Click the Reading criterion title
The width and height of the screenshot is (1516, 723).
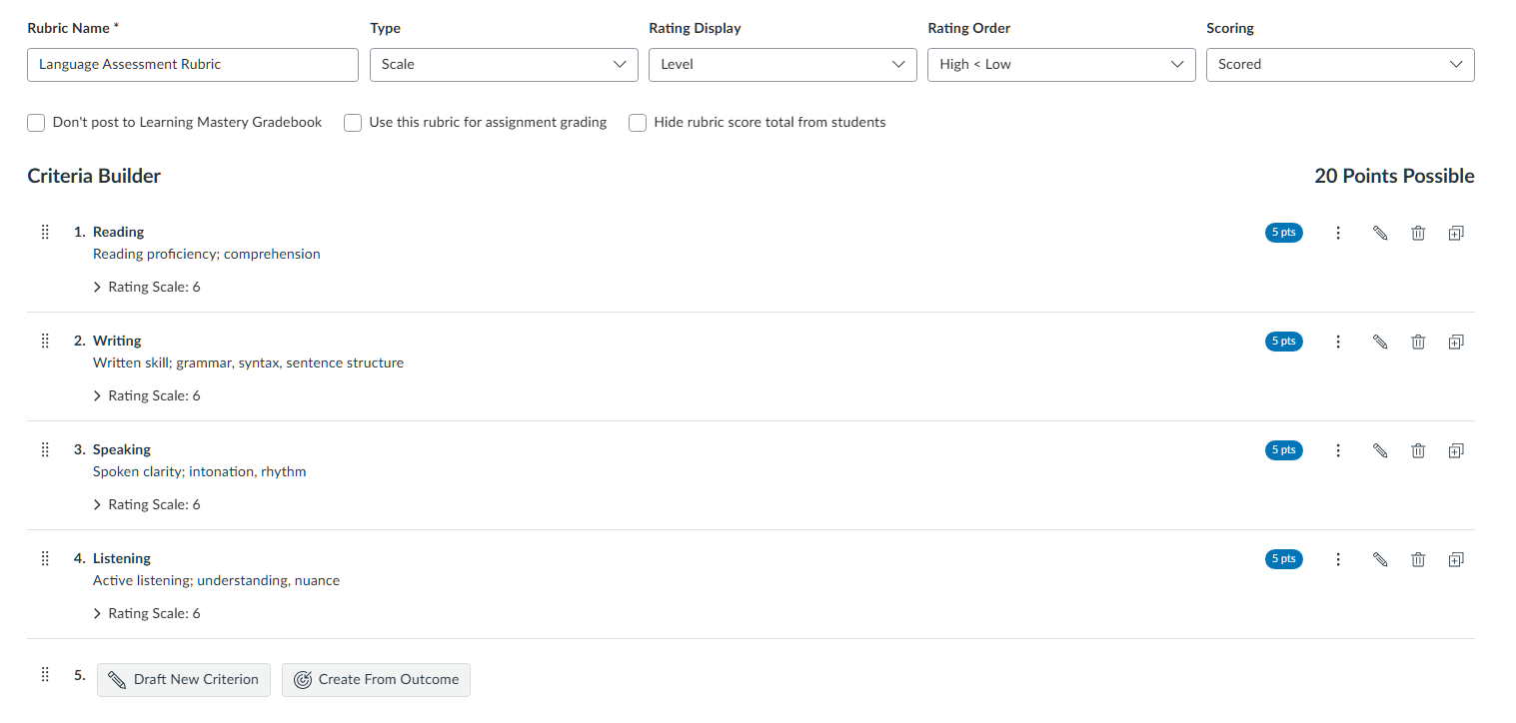[118, 232]
